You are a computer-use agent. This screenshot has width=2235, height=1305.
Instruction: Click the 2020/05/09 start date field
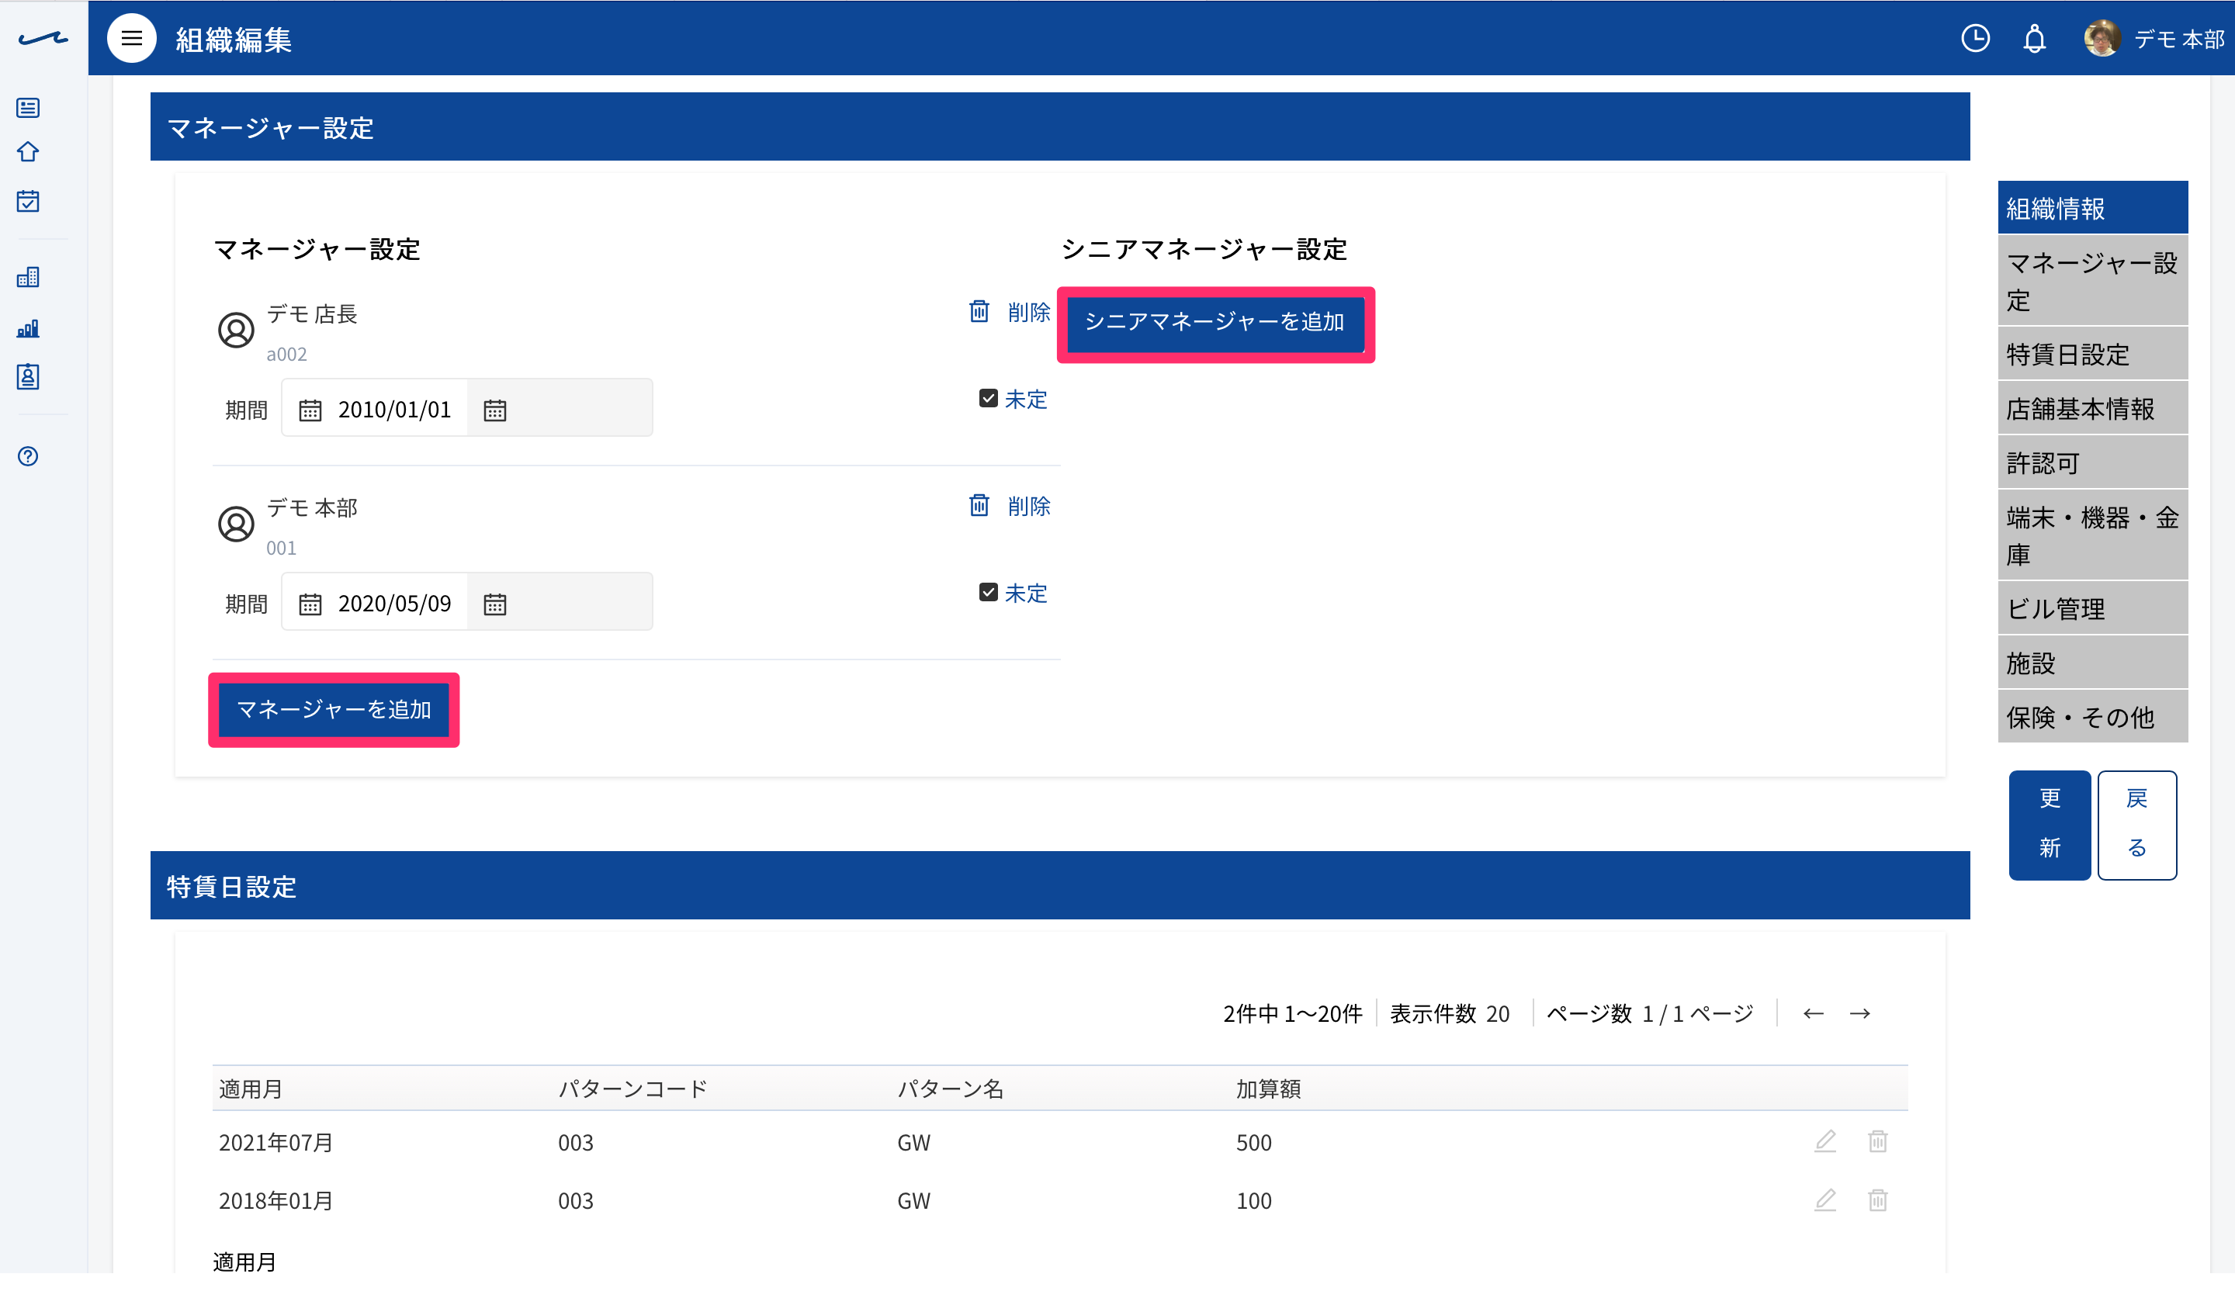[374, 603]
